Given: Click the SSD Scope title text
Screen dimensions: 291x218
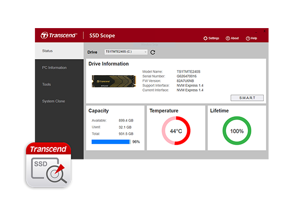Looking at the screenshot, I should click(102, 35).
